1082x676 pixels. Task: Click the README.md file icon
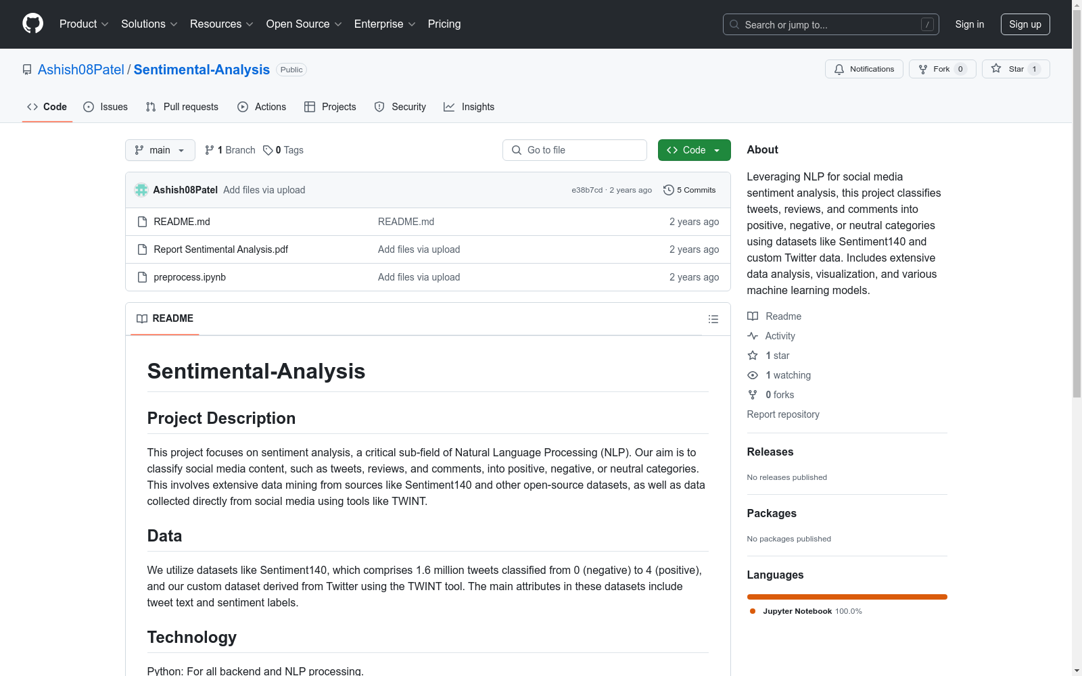(142, 222)
